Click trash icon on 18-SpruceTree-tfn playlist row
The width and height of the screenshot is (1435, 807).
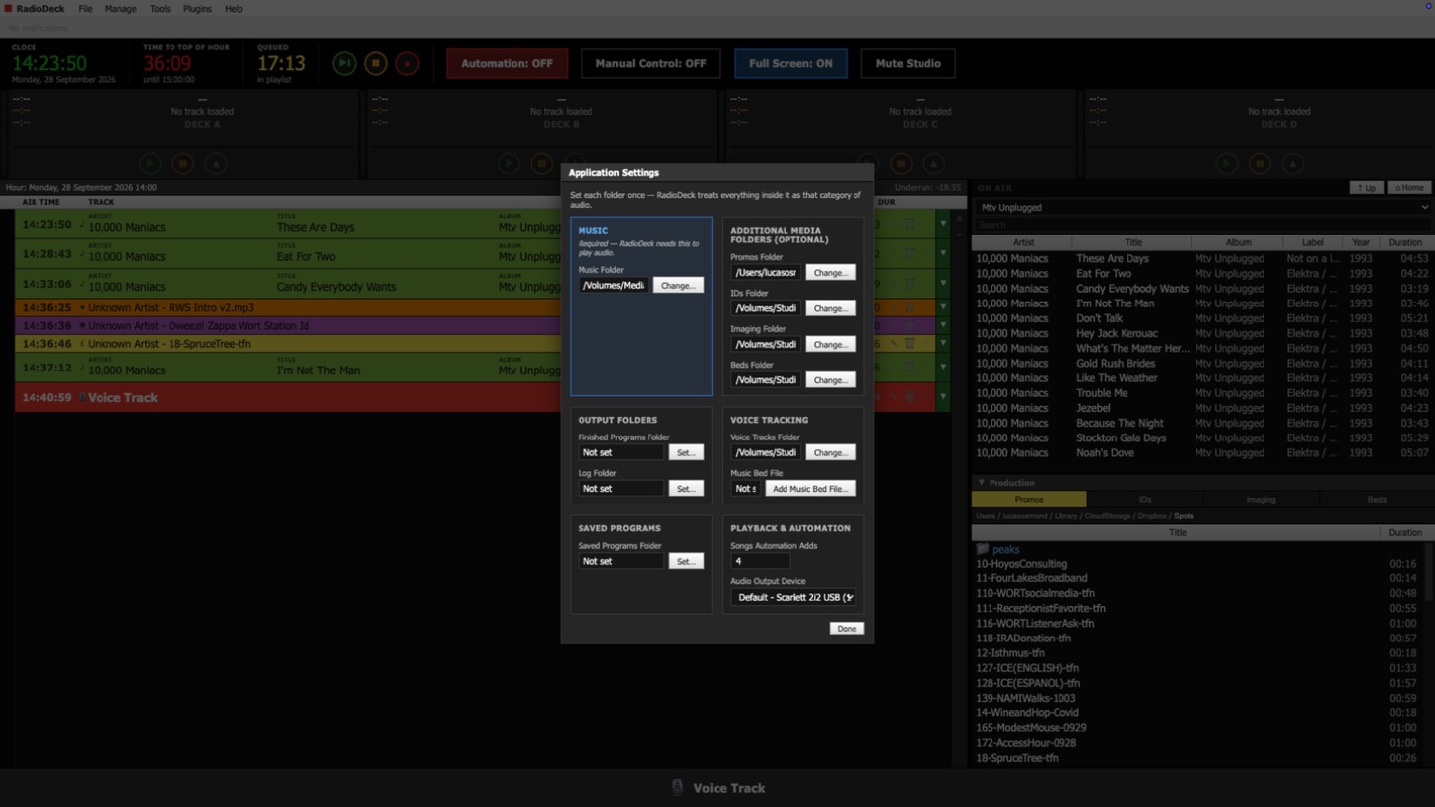click(910, 344)
